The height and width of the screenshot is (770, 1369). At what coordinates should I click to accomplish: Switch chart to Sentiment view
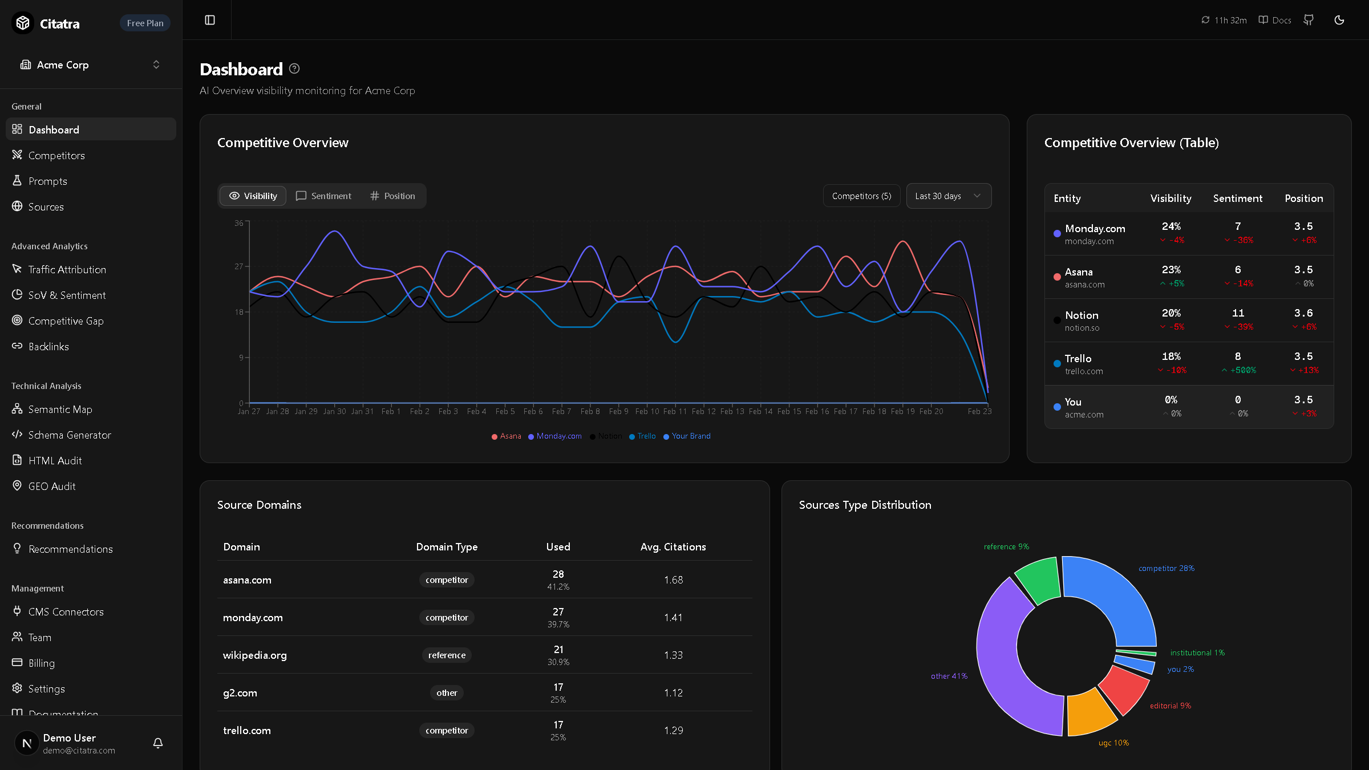click(323, 196)
